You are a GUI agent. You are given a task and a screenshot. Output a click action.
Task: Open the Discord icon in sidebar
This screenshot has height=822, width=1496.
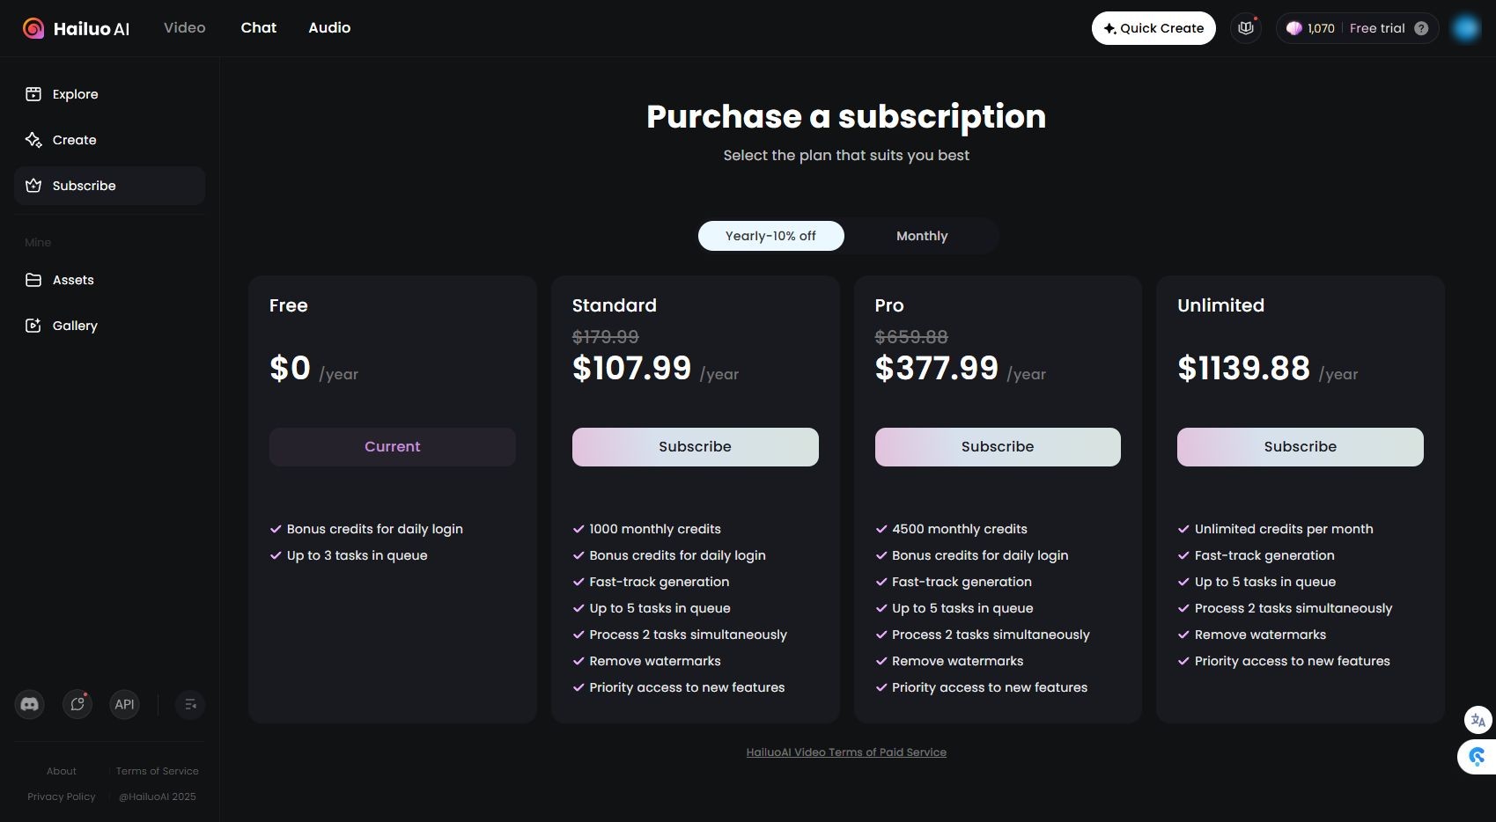coord(30,704)
